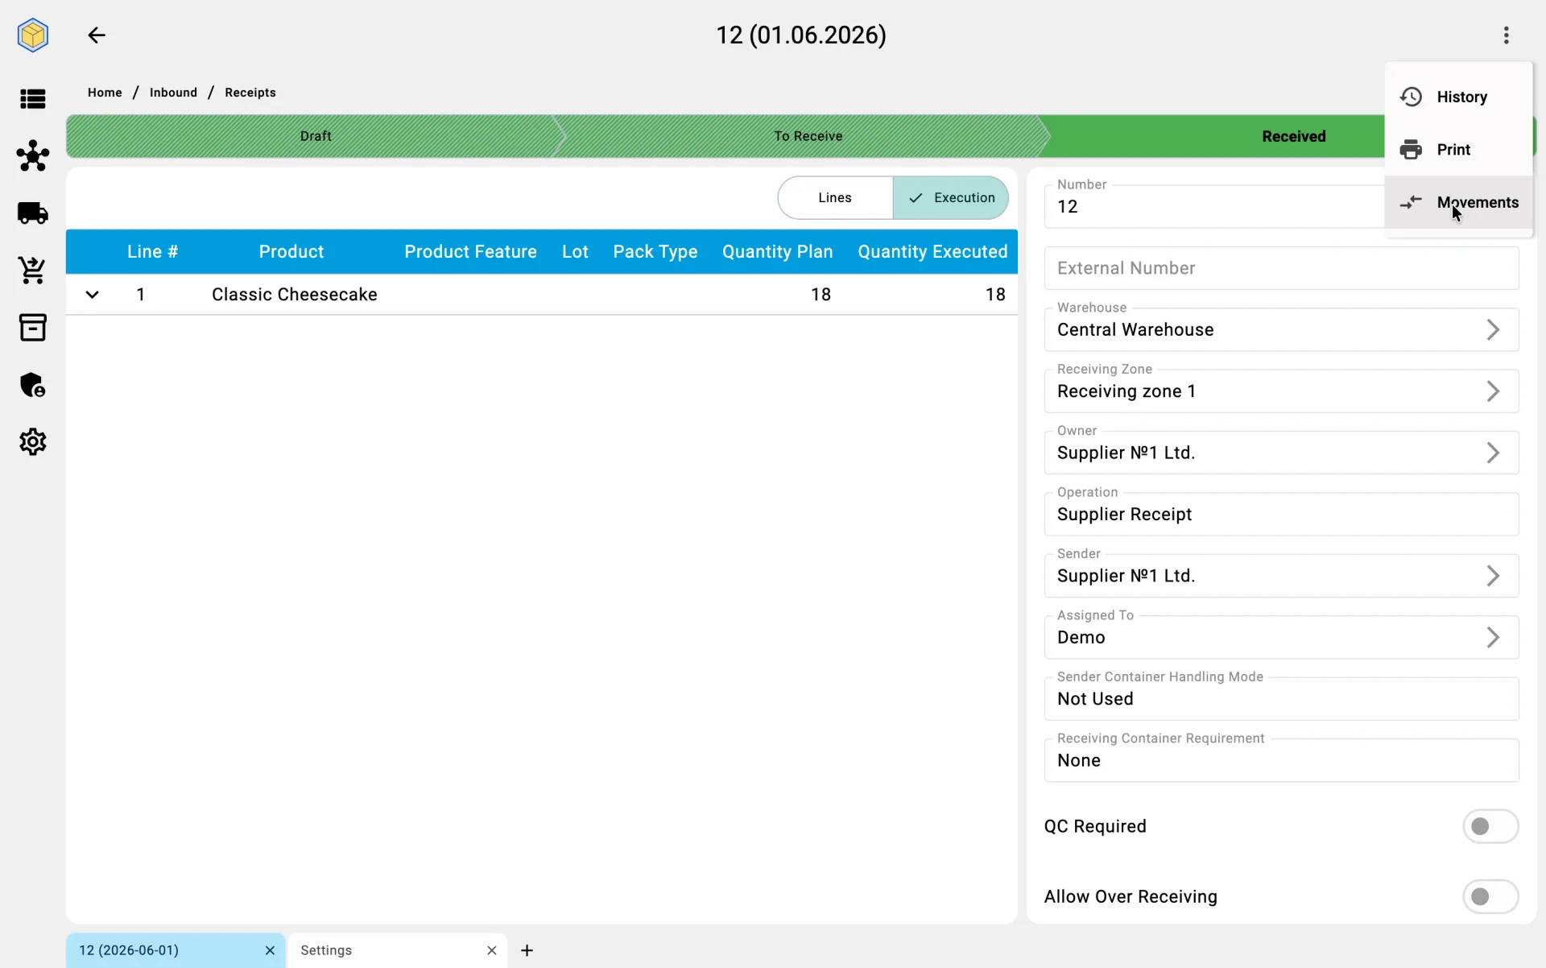This screenshot has height=968, width=1546.
Task: Go to Receipts breadcrumb
Action: pyautogui.click(x=250, y=93)
